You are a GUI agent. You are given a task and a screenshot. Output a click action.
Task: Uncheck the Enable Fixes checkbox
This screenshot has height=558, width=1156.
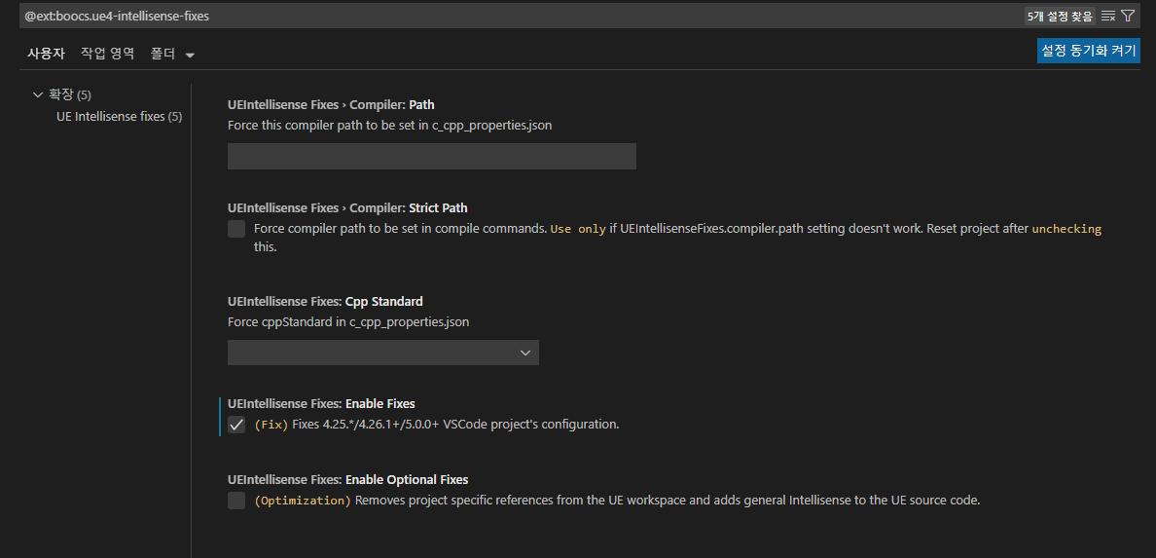point(236,425)
